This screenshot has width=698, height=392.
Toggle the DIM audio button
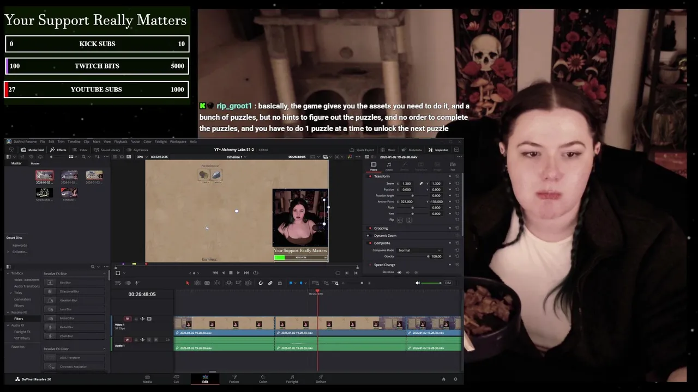pyautogui.click(x=448, y=283)
